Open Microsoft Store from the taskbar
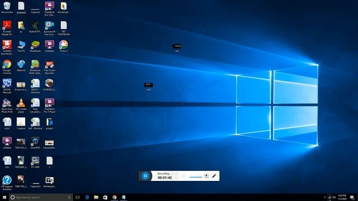Viewport: 358px width, 201px height. coord(105,197)
